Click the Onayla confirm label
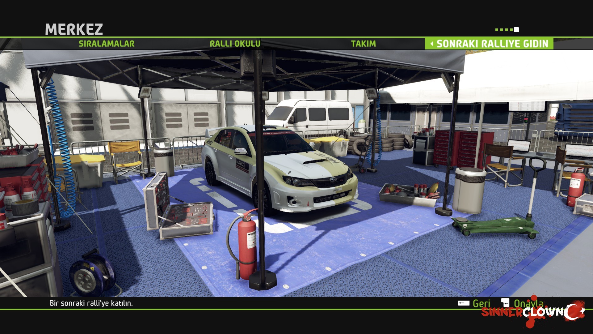Screen dimensions: 593x334 point(528,303)
